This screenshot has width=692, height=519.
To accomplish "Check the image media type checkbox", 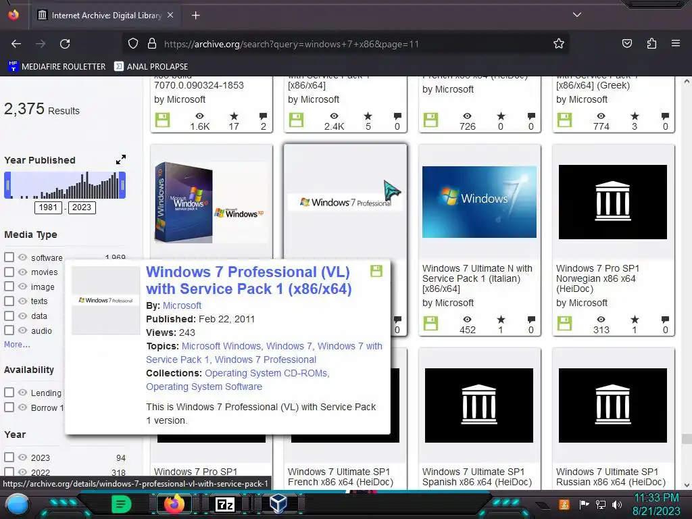I will click(9, 286).
